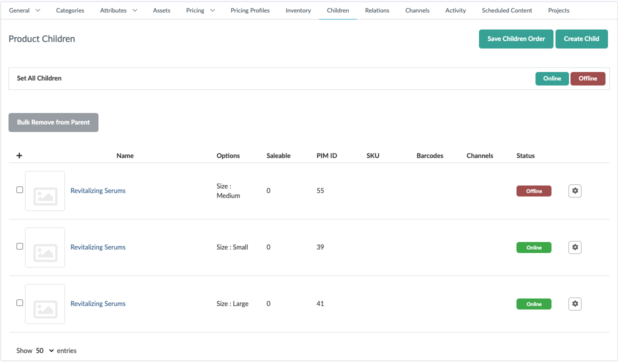Screen dimensions: 618x362
Task: Select checkbox for Small Revitalizing Serums
Action: tap(20, 246)
